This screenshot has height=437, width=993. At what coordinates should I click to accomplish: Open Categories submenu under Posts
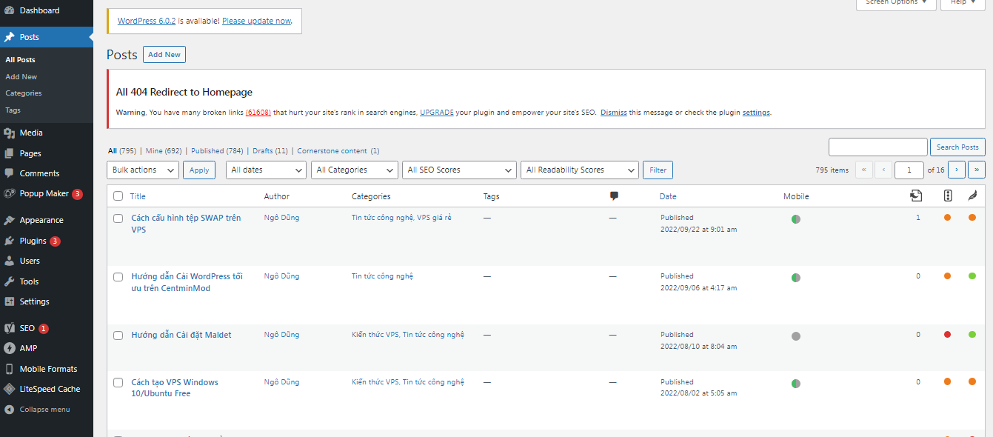[x=24, y=93]
